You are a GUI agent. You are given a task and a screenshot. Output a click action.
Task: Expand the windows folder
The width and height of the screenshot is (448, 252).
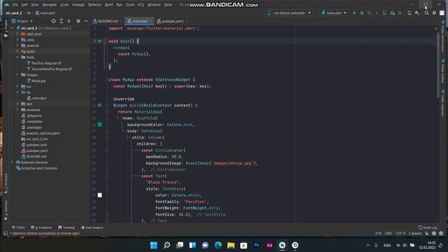pos(17,110)
